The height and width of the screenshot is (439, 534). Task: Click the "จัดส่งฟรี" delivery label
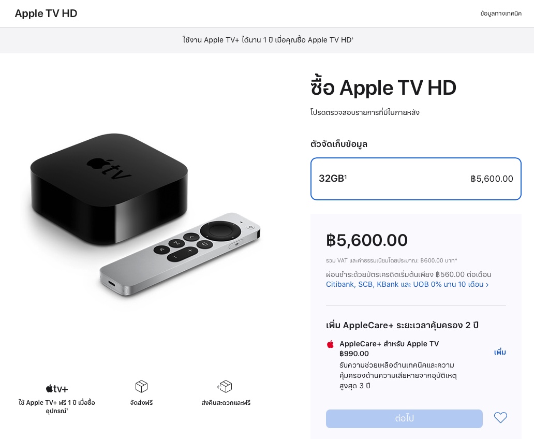click(141, 402)
